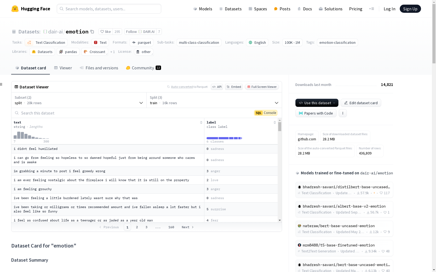Open Papers with Code link
This screenshot has width=436, height=272.
(316, 113)
